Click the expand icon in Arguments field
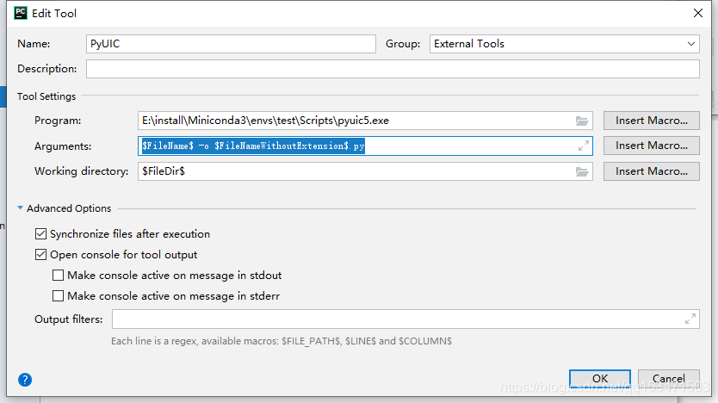This screenshot has height=403, width=718. [x=583, y=146]
